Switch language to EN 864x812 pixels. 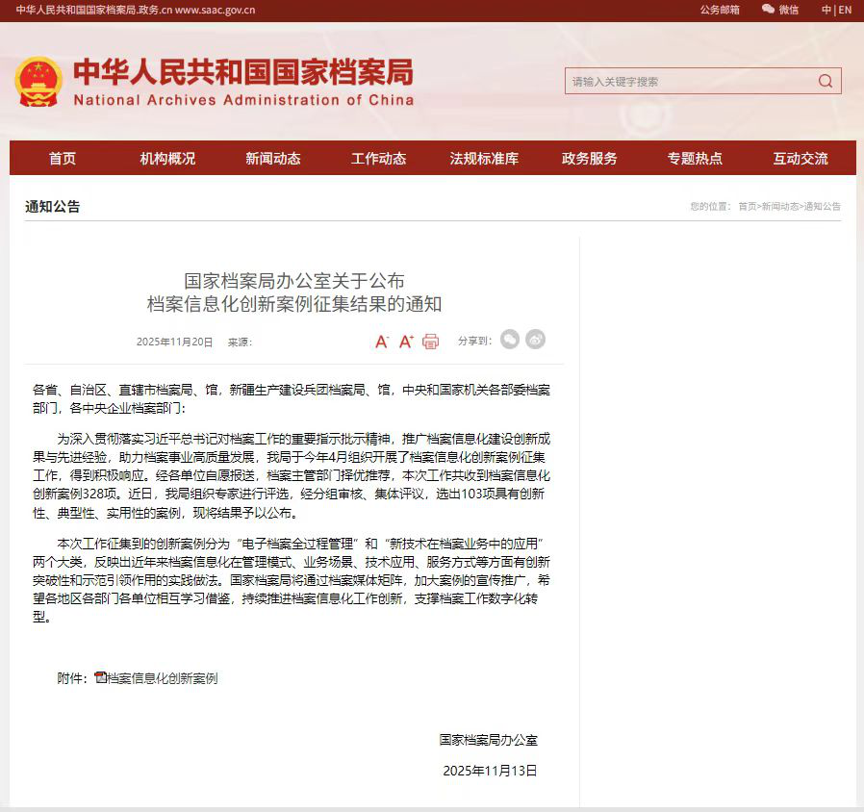click(x=845, y=10)
